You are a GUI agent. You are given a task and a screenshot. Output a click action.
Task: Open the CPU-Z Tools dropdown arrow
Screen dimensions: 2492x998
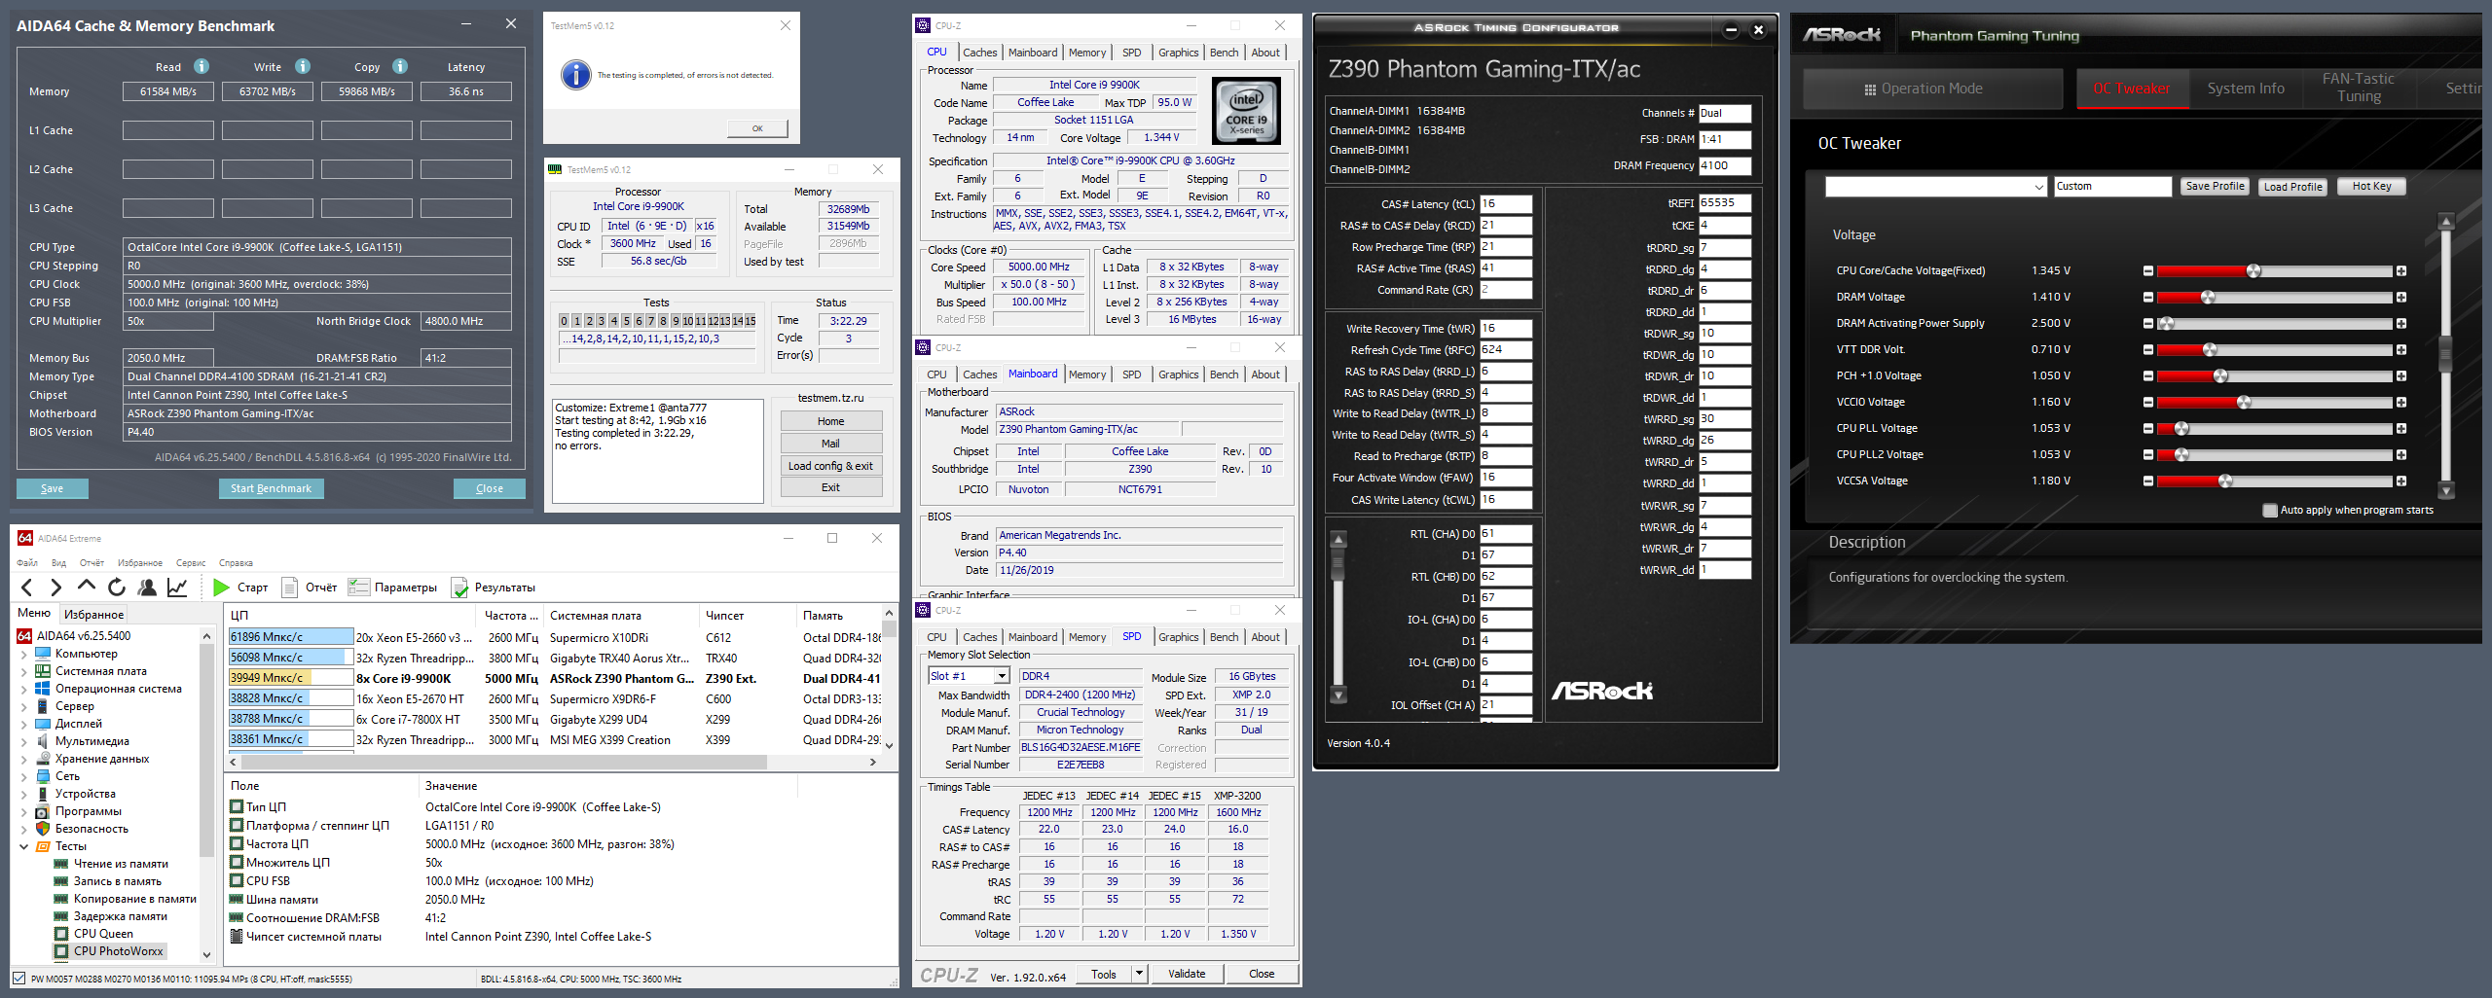(x=1139, y=973)
